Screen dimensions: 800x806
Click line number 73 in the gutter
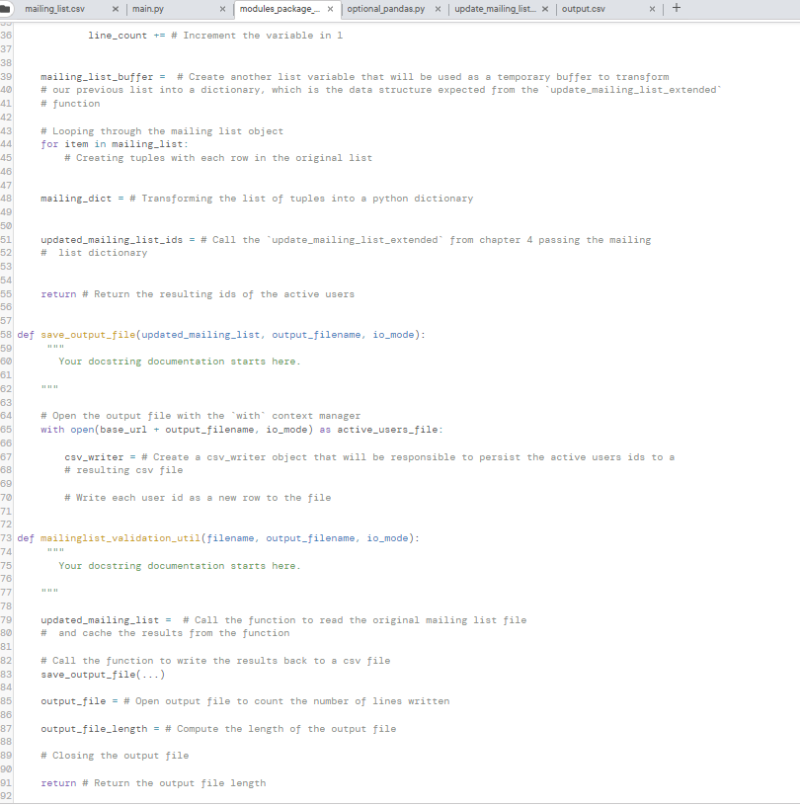7,537
